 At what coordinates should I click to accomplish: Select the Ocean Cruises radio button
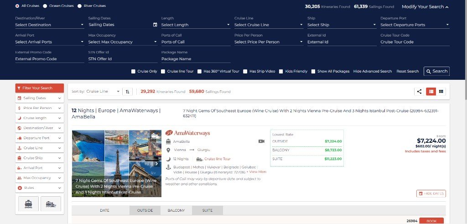[45, 6]
